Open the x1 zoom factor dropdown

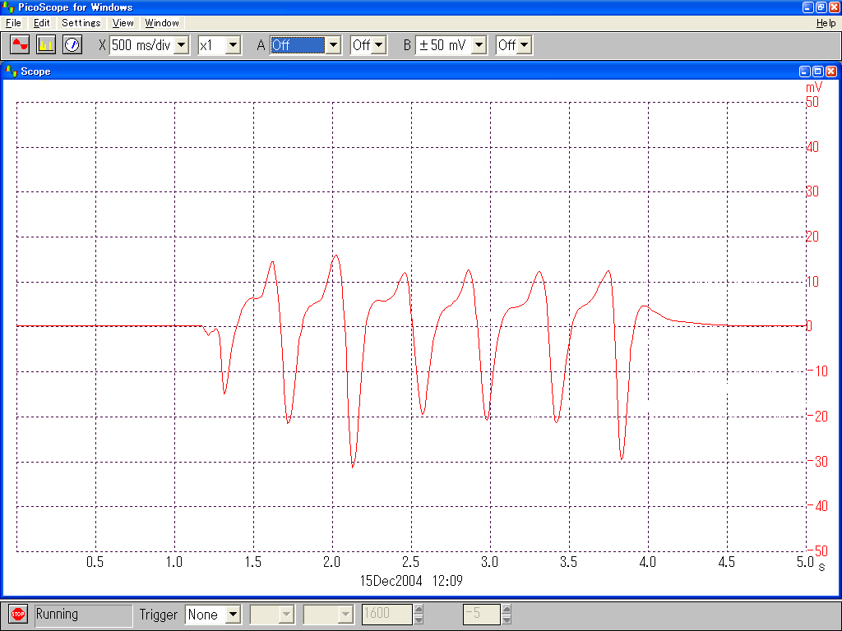(233, 45)
